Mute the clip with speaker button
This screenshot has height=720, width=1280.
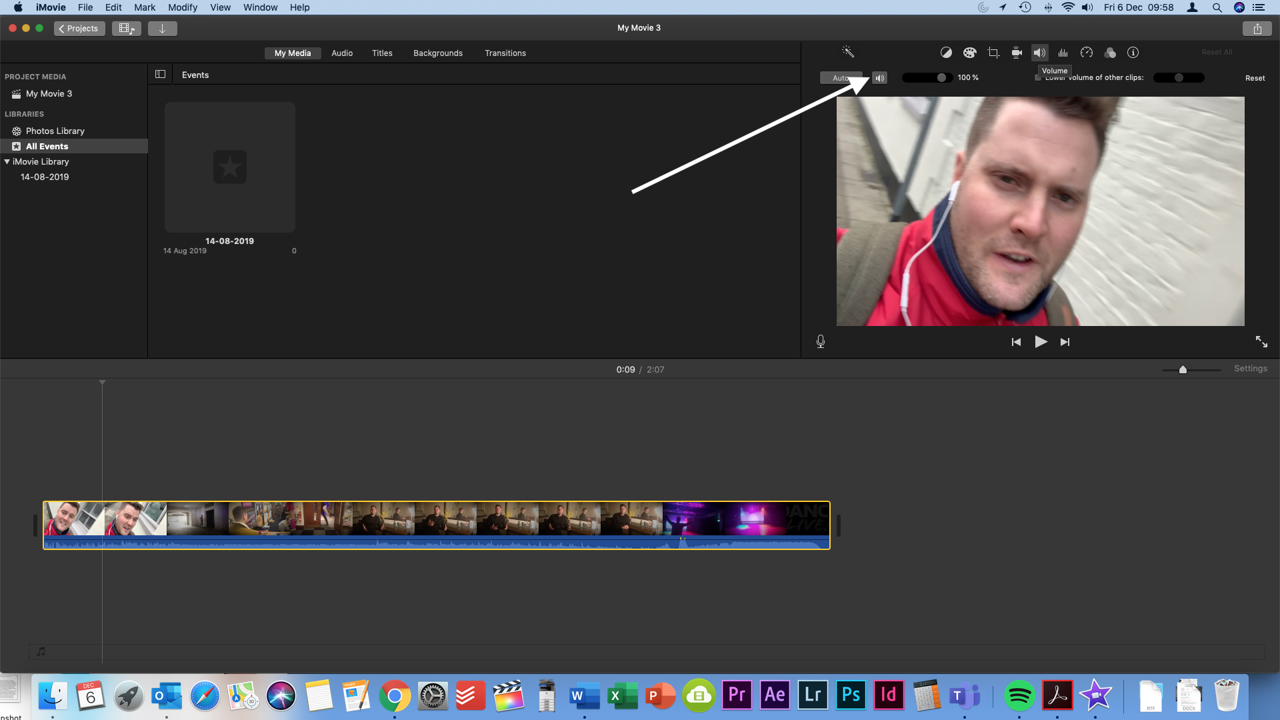pyautogui.click(x=880, y=78)
